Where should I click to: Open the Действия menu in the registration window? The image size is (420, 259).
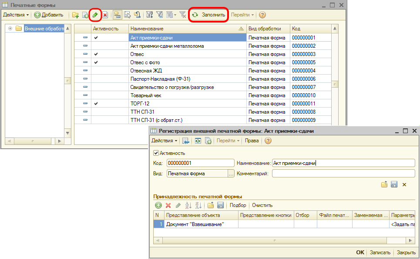tap(164, 141)
